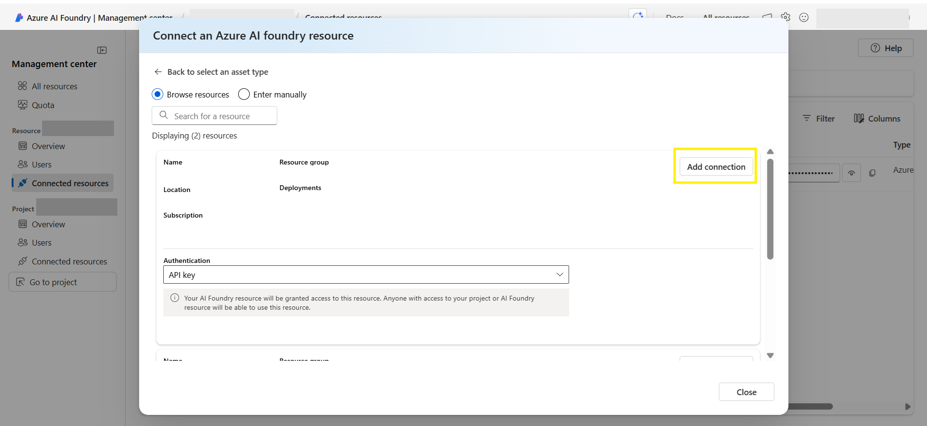Viewport: 927px width, 426px height.
Task: Open the settings gear icon in header
Action: tap(785, 17)
